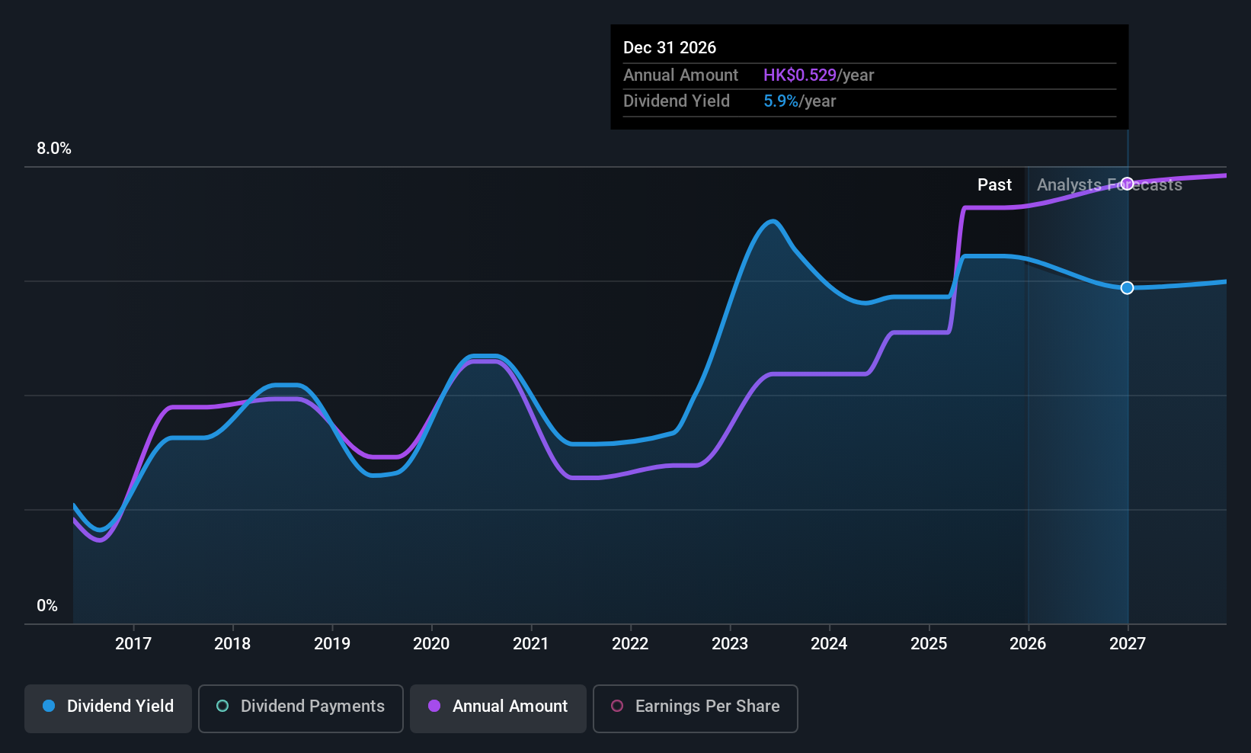Click the blue Dividend Yield legend dot
This screenshot has width=1251, height=753.
49,707
